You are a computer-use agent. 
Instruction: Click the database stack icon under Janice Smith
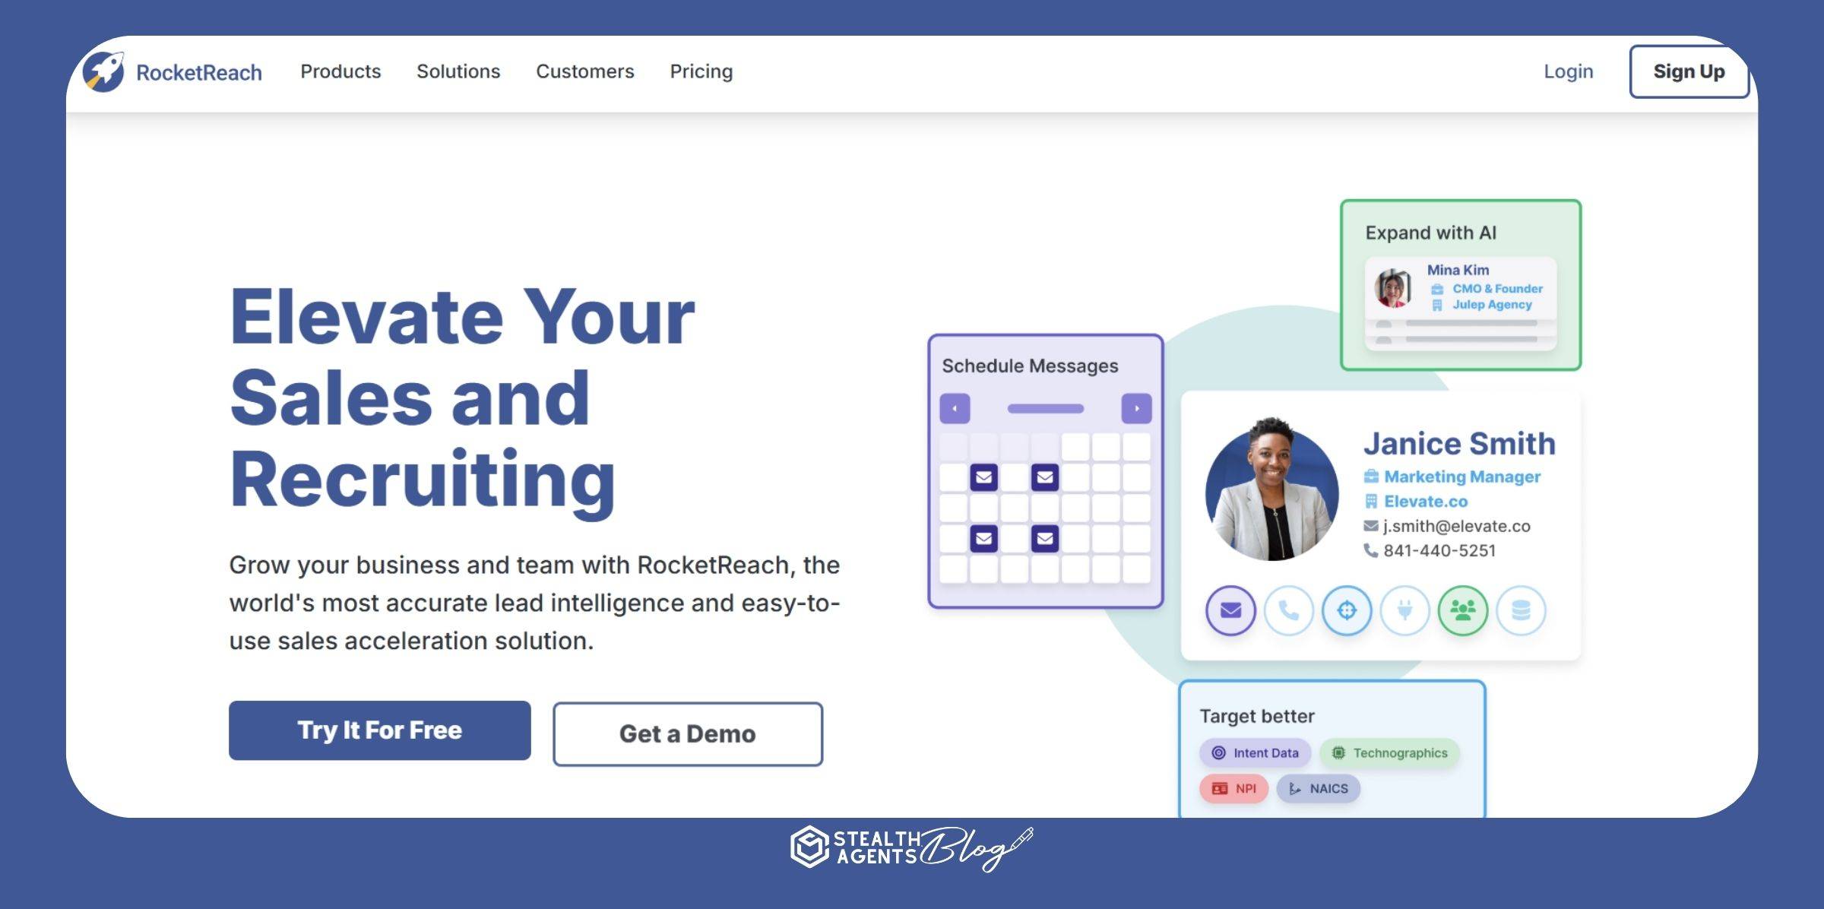point(1521,610)
